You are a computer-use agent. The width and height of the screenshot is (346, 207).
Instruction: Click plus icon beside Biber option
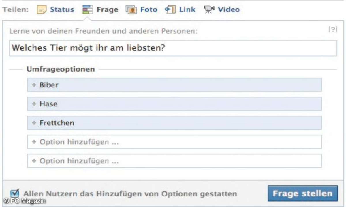coord(34,85)
